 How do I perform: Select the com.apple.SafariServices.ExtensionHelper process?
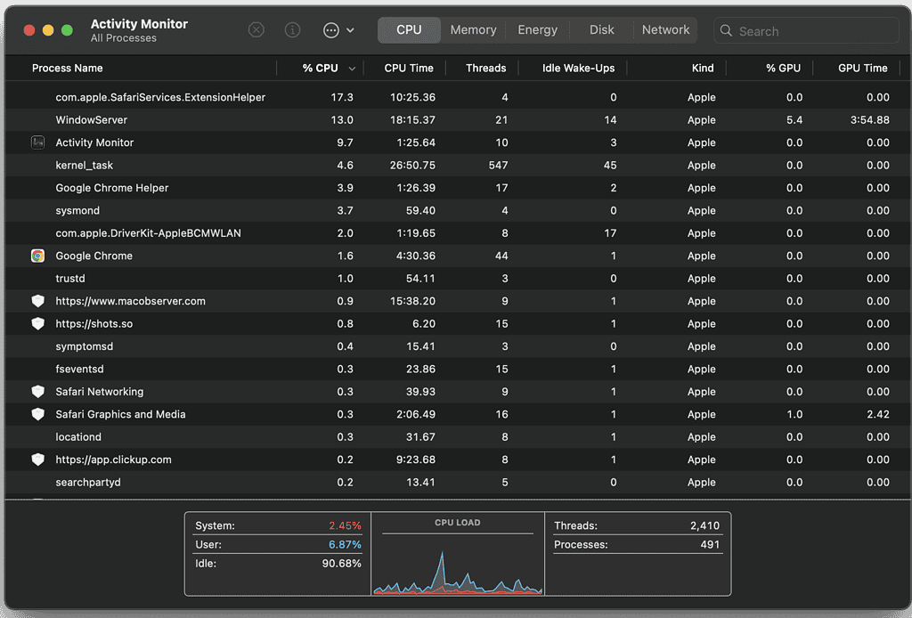tap(458, 97)
